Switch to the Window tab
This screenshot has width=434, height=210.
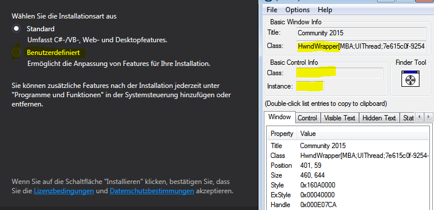pyautogui.click(x=279, y=117)
